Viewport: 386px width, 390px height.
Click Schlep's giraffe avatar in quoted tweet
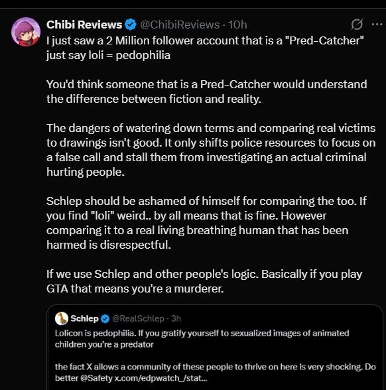pos(62,318)
